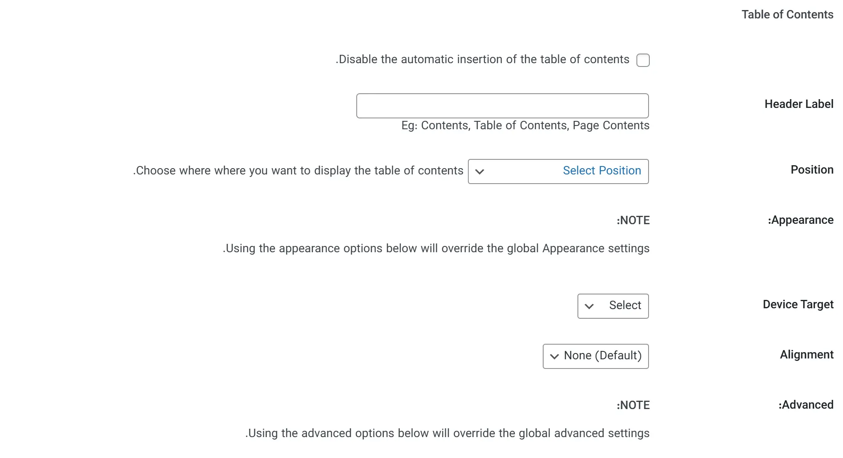Screen dimensions: 843x458
Task: Click the Device Target field label
Action: coord(798,304)
